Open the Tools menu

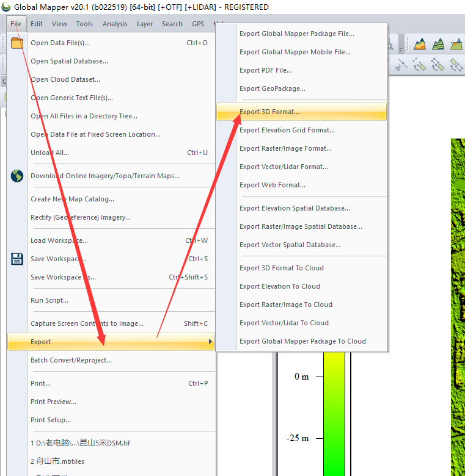tap(84, 24)
